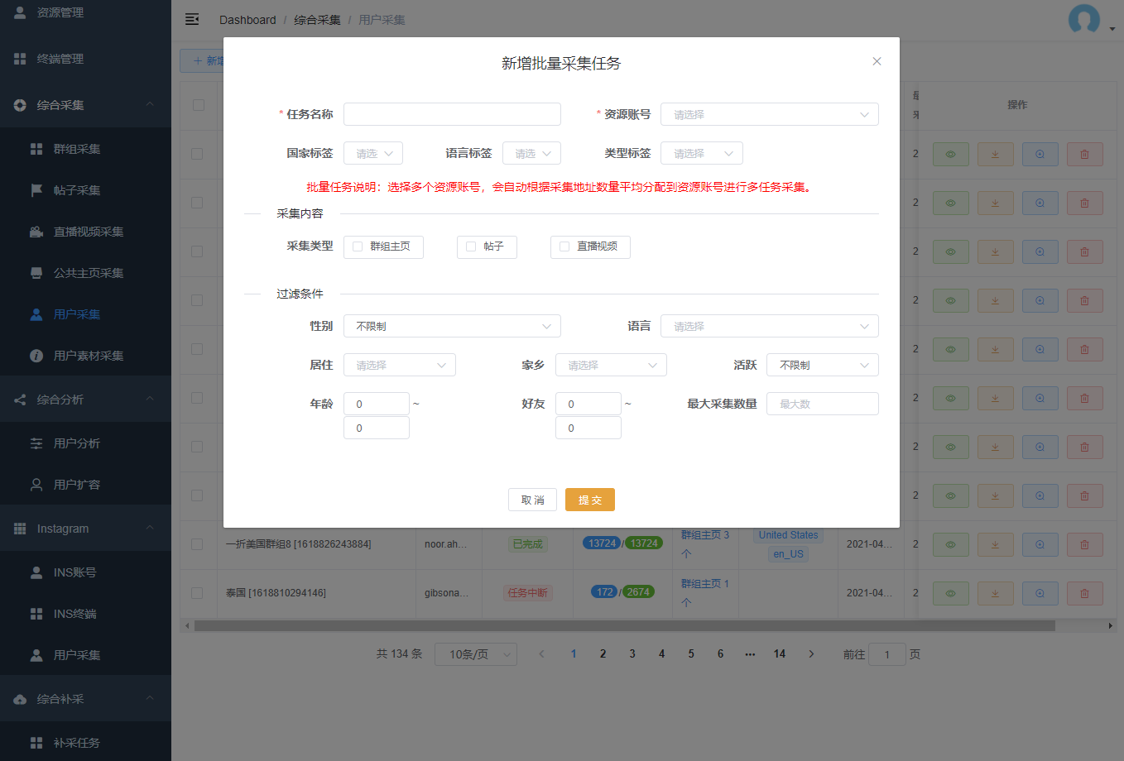
Task: Open the 资源账号 dropdown
Action: [x=769, y=114]
